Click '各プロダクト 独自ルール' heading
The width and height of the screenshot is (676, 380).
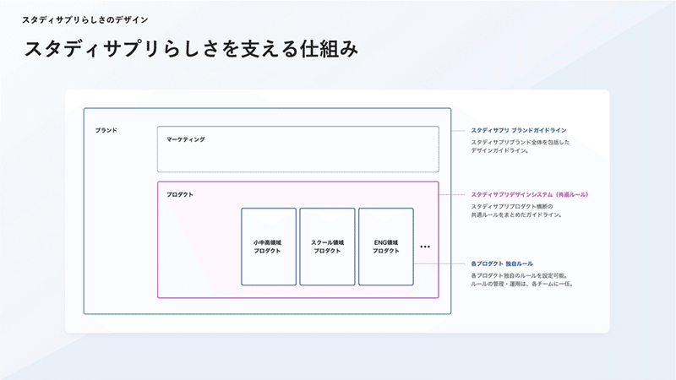click(502, 263)
